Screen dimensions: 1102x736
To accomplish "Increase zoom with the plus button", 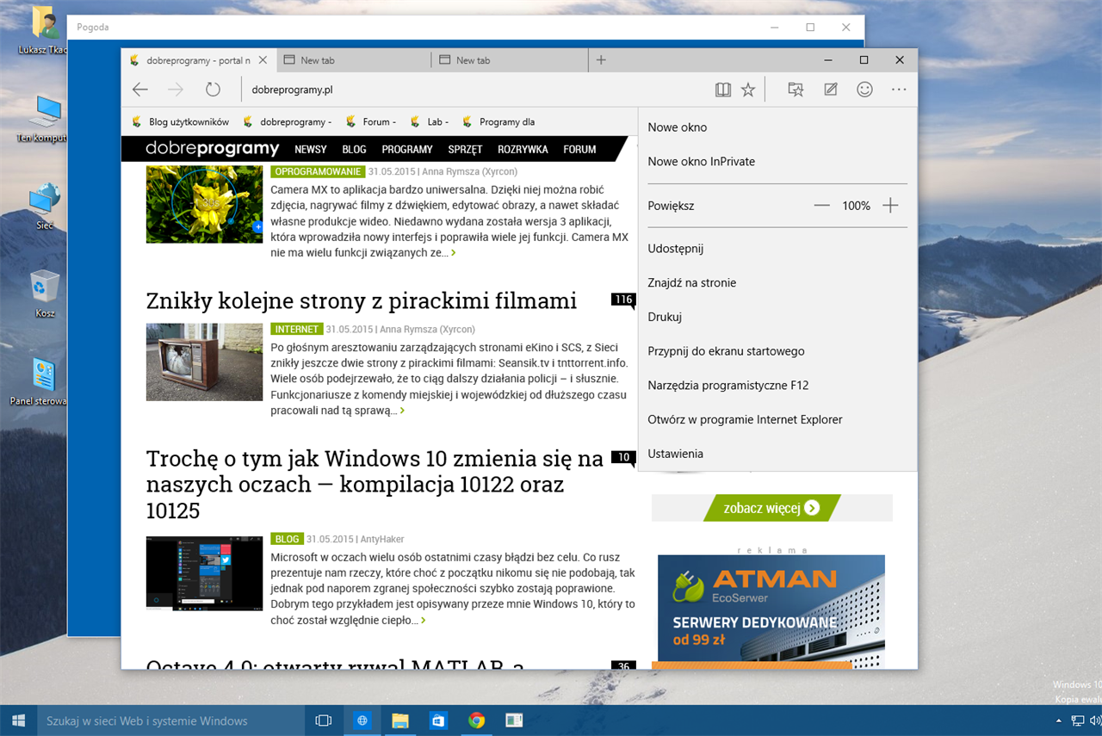I will tap(891, 206).
